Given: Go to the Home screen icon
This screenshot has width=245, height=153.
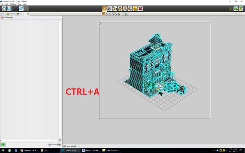Looking at the screenshot, I should click(x=4, y=9).
